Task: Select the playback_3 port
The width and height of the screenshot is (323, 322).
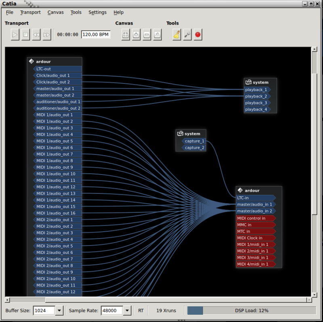Action: [257, 103]
